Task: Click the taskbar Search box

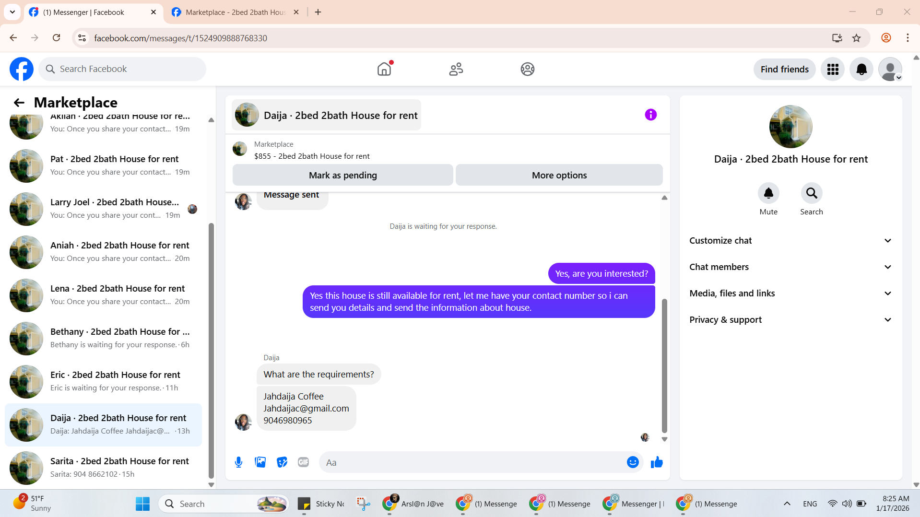Action: [x=224, y=504]
